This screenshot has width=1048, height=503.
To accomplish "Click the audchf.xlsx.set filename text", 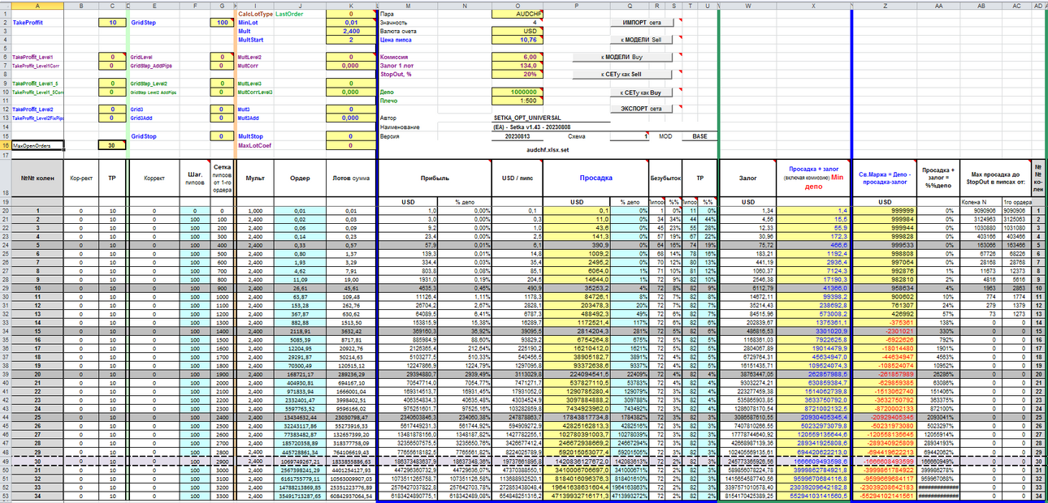I will click(548, 149).
